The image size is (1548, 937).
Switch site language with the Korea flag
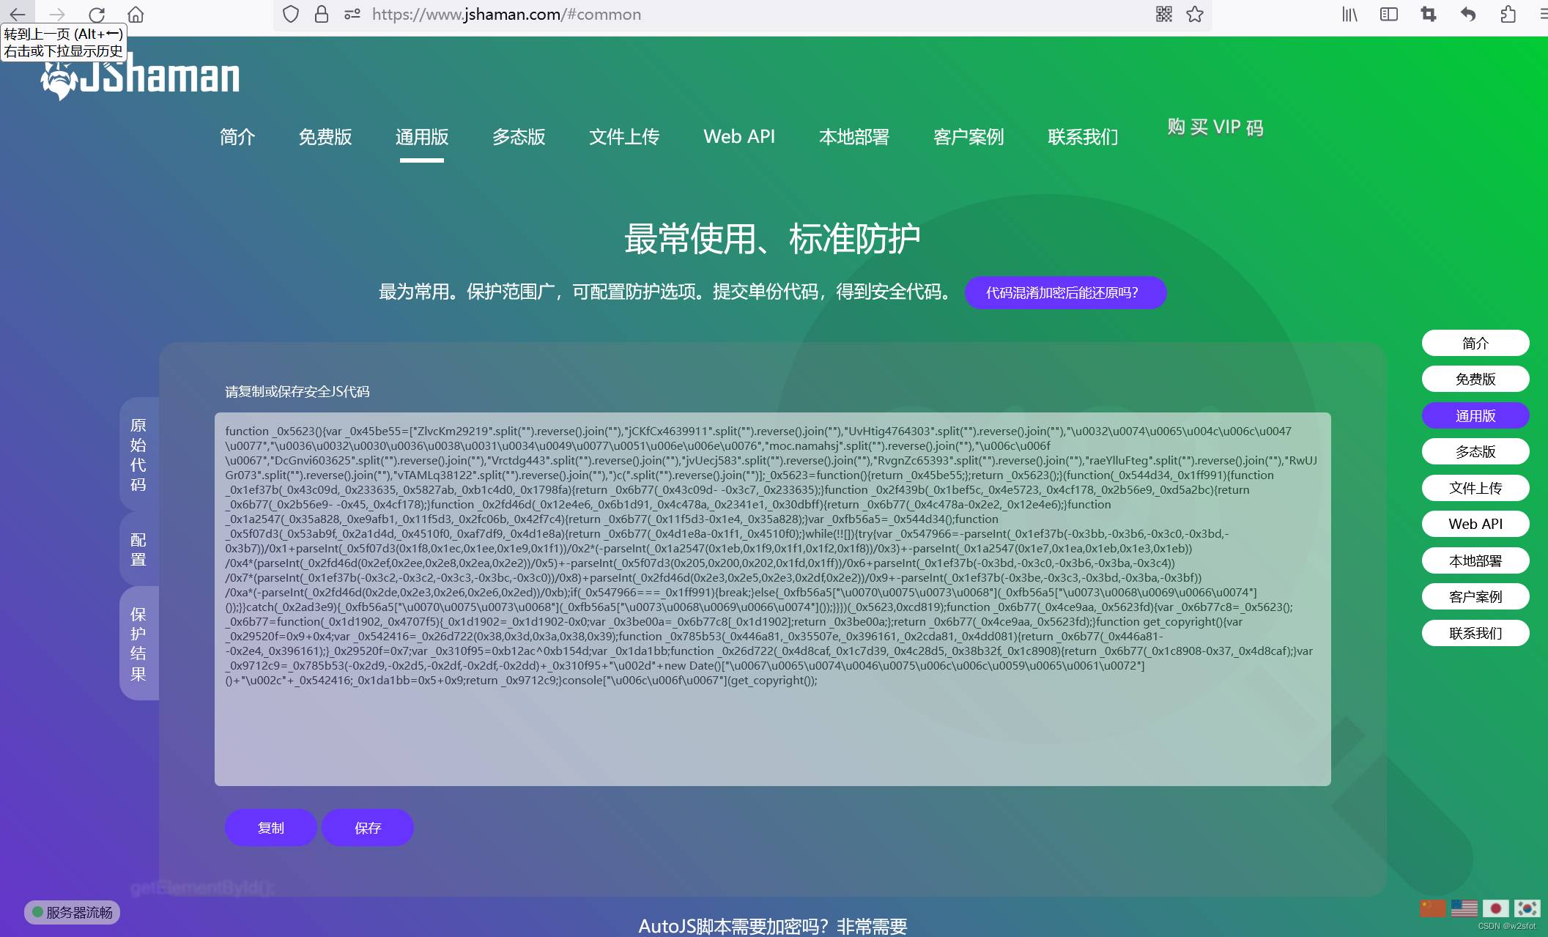1526,908
